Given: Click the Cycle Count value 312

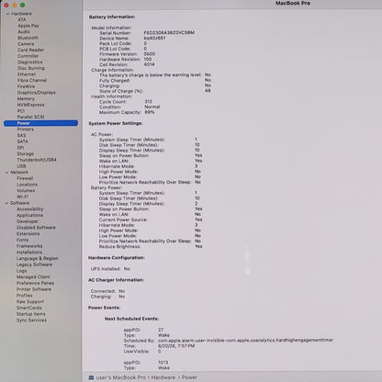Looking at the screenshot, I should [x=149, y=102].
